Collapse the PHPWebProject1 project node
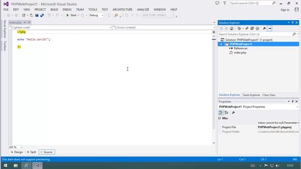 point(221,44)
